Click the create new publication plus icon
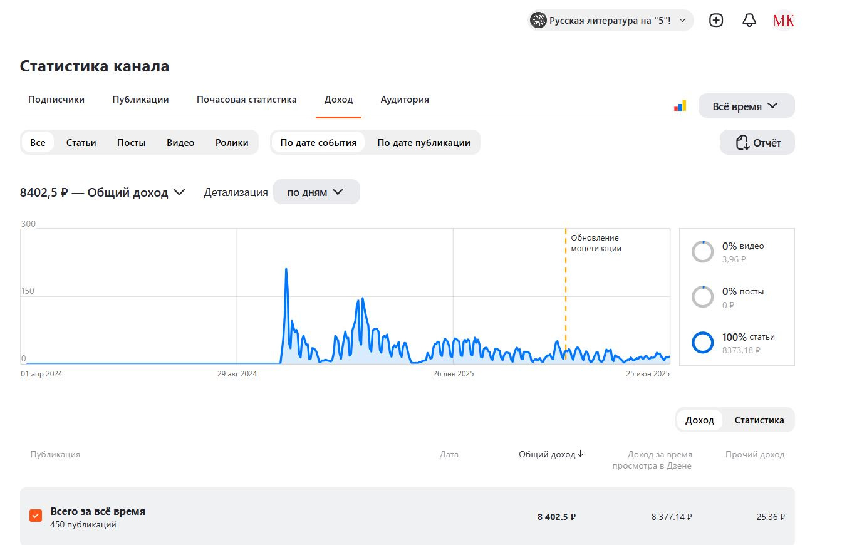Image resolution: width=847 pixels, height=545 pixels. [x=716, y=20]
